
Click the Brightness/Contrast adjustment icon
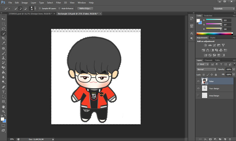point(205,45)
